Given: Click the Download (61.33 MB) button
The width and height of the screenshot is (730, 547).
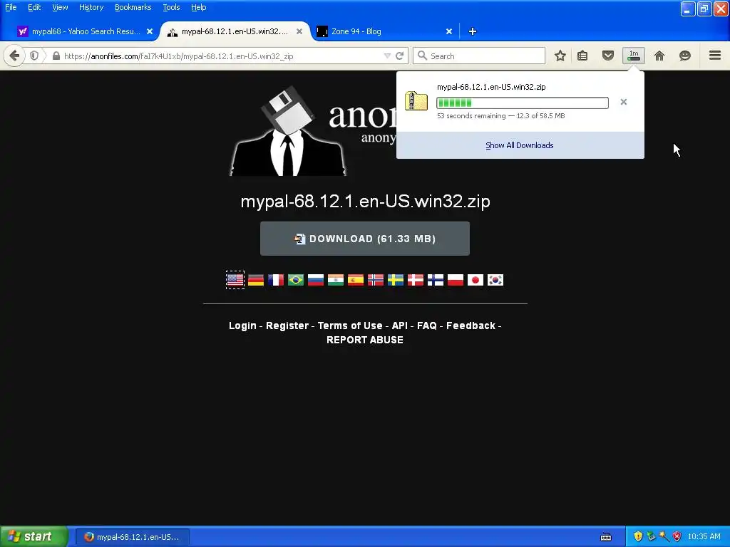Looking at the screenshot, I should (x=364, y=239).
